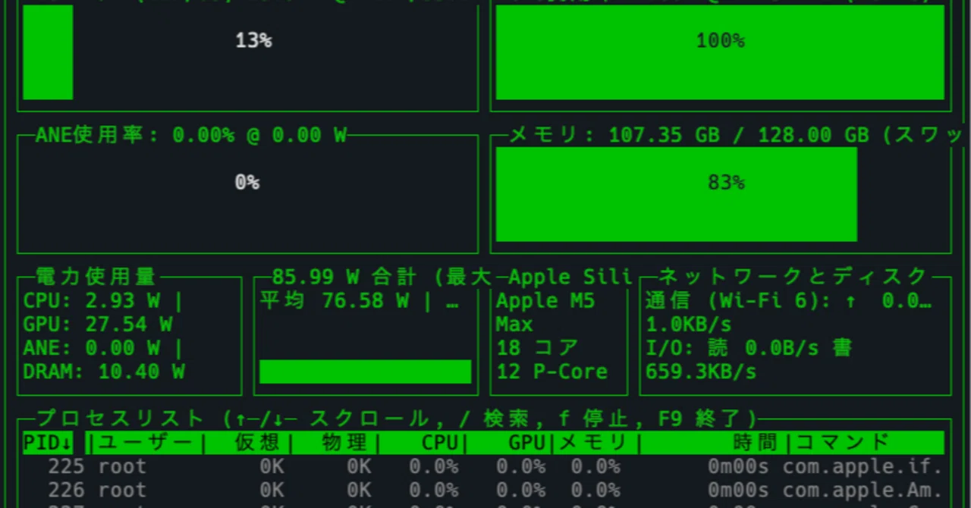Click the com.apple.if. command entry
Viewport: 971px width, 508px height.
pos(863,466)
